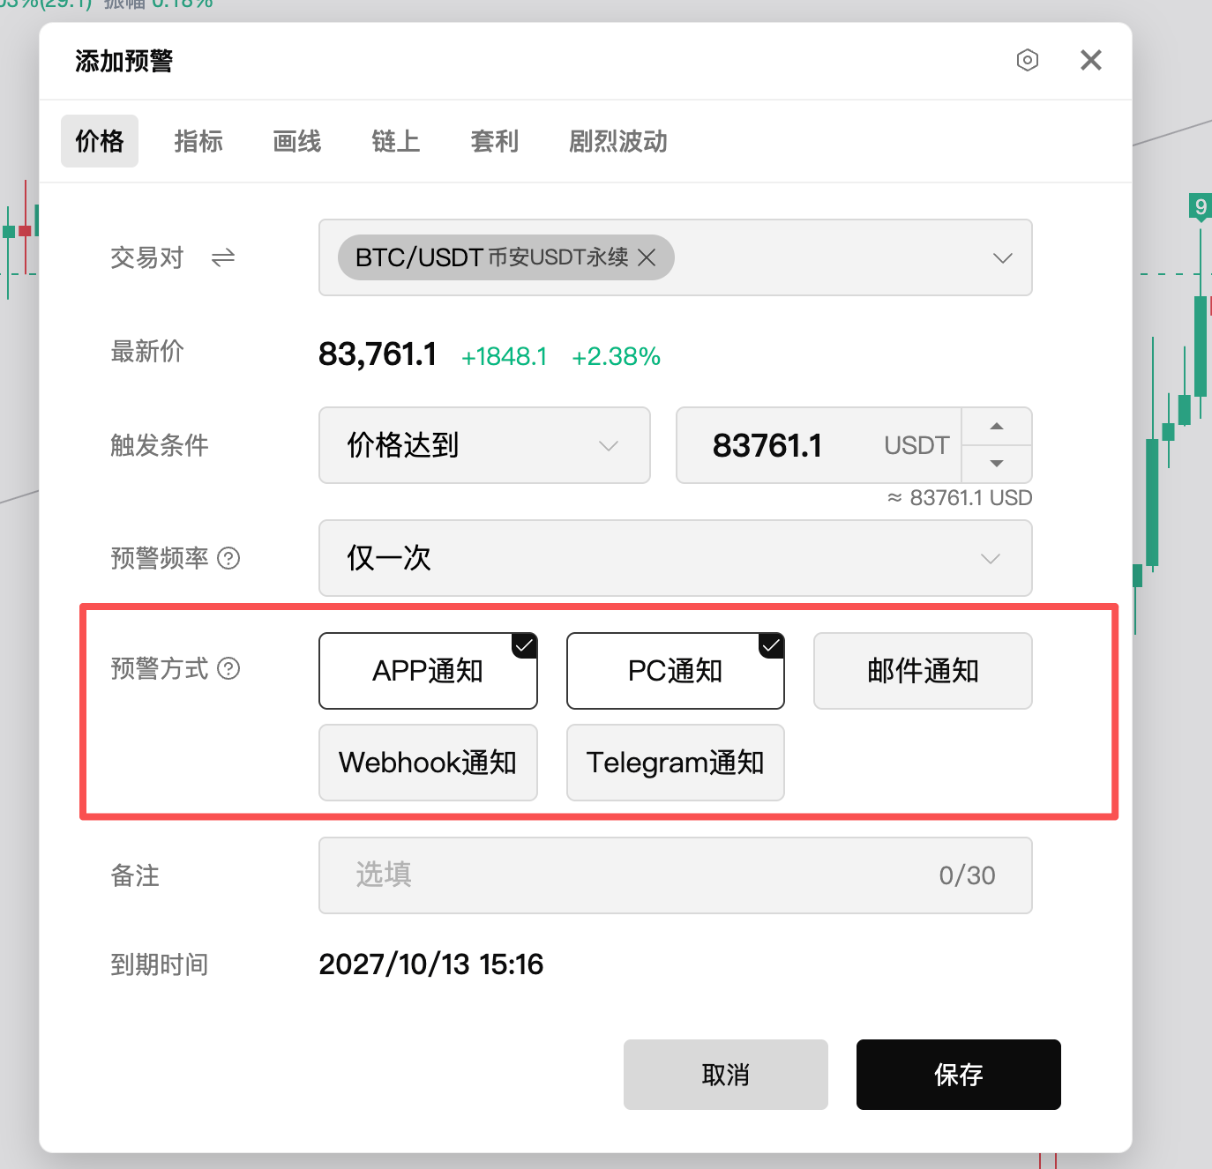Image resolution: width=1212 pixels, height=1169 pixels.
Task: Click the 备注 optional note field
Action: (676, 875)
